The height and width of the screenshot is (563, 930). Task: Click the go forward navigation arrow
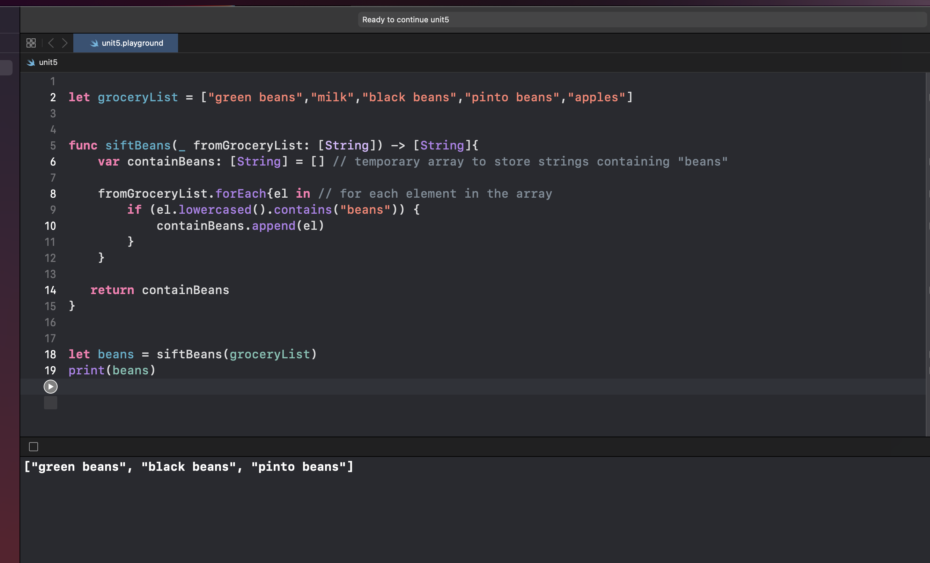65,43
